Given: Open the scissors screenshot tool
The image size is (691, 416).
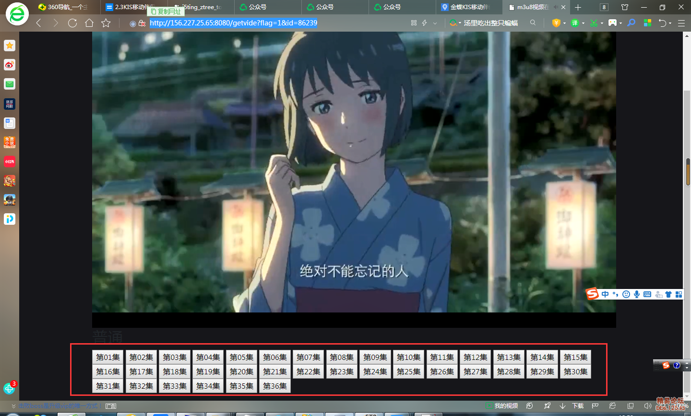Looking at the screenshot, I should click(x=594, y=23).
